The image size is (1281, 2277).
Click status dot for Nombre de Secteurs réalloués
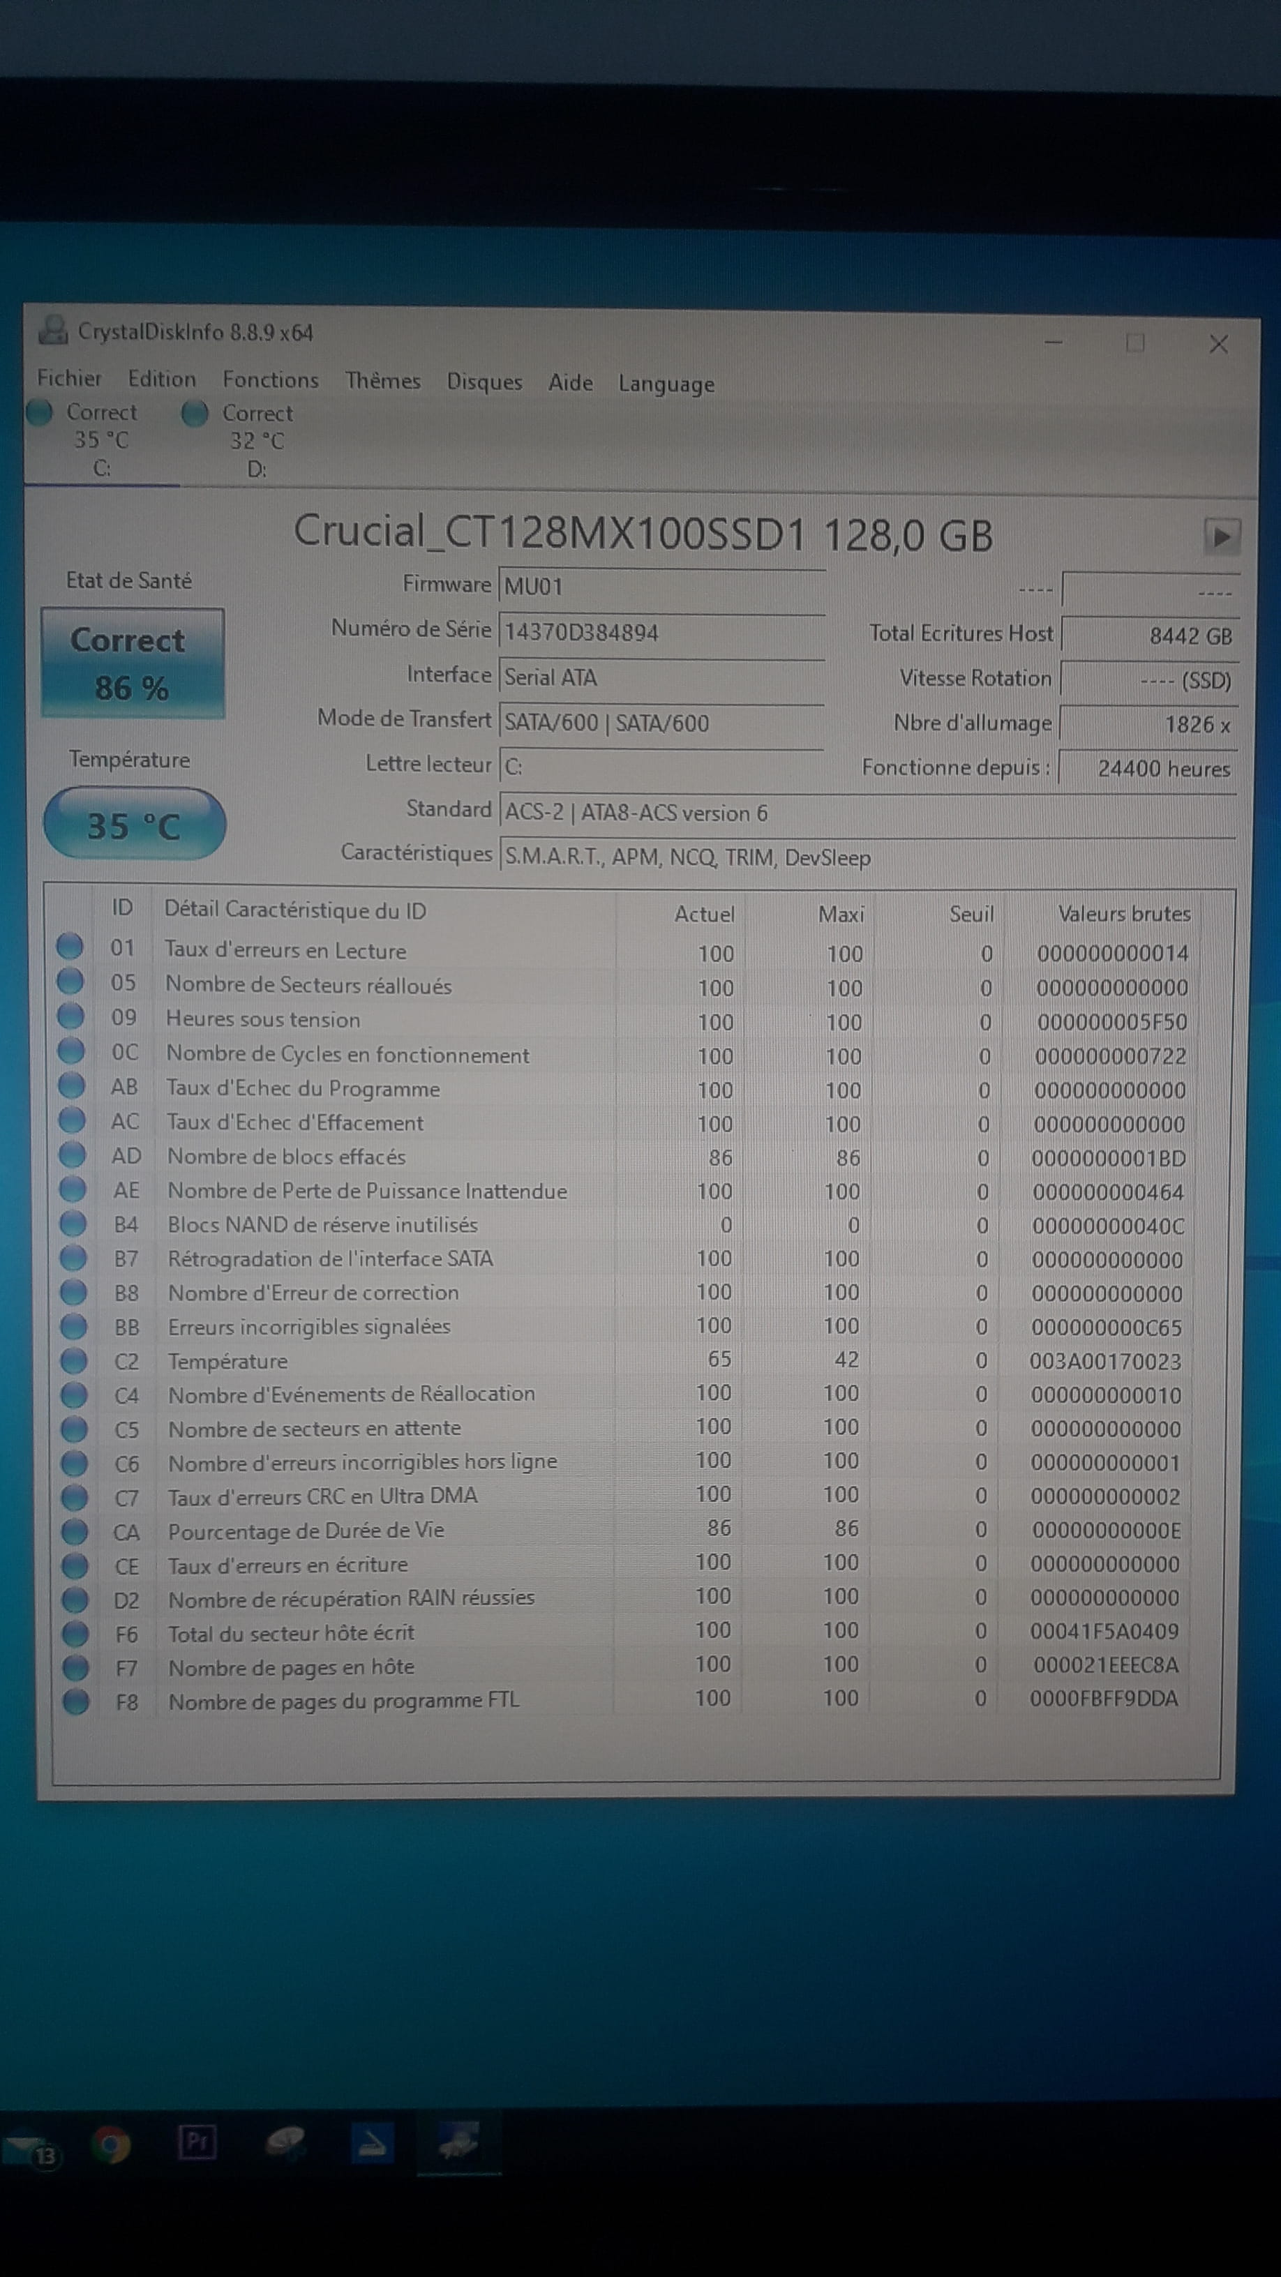coord(70,981)
